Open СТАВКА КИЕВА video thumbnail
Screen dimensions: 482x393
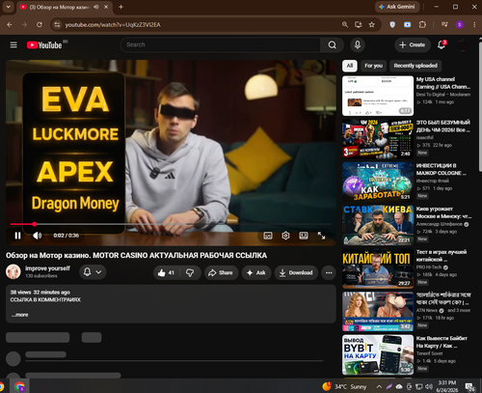point(378,225)
